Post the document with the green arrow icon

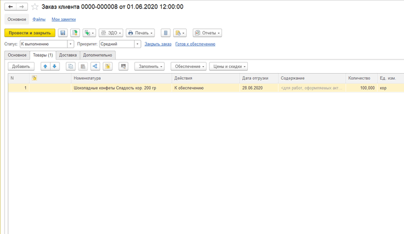(x=75, y=33)
